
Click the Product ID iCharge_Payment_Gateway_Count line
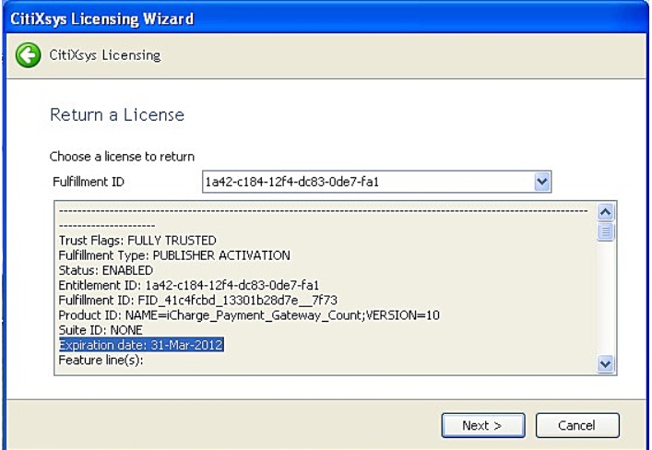249,315
